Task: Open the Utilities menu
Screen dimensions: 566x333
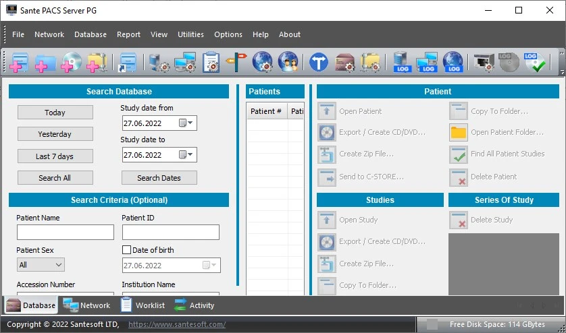Action: point(190,34)
